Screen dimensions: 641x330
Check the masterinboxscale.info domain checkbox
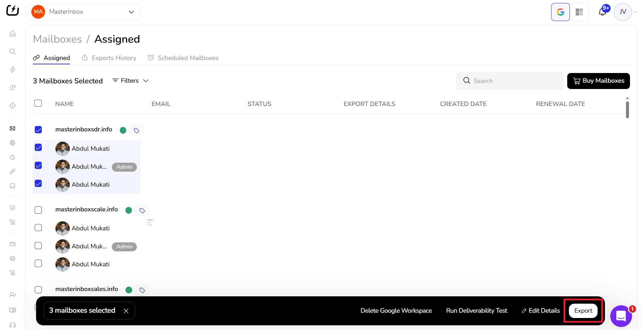[x=38, y=210]
